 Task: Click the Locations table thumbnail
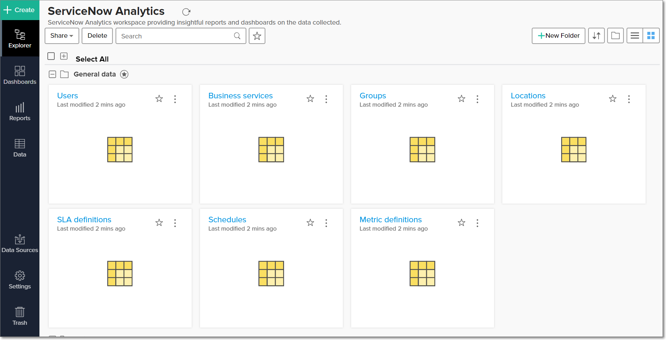574,150
